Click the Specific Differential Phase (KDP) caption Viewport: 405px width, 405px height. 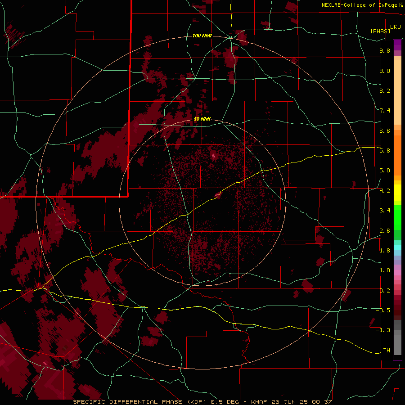pos(141,402)
